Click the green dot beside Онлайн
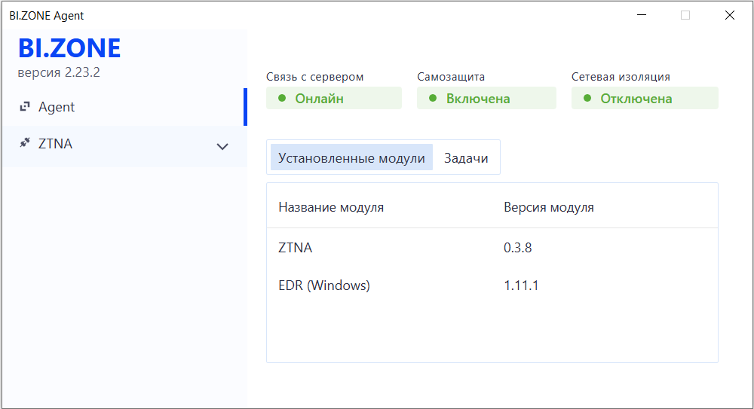The width and height of the screenshot is (754, 409). tap(282, 98)
